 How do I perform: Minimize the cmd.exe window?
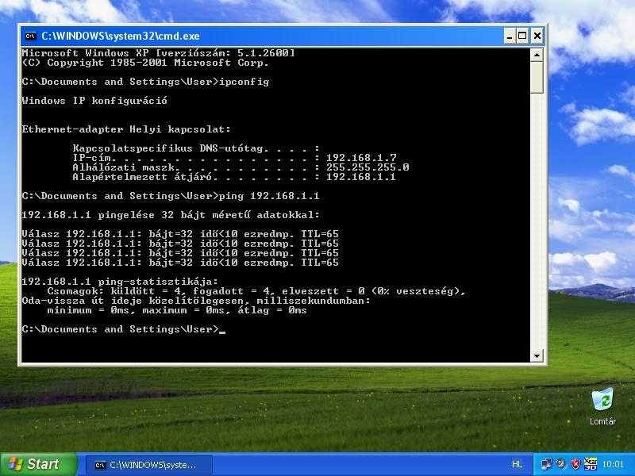pos(510,36)
